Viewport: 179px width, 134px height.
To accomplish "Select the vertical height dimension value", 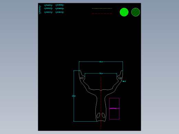I will point(74,96).
